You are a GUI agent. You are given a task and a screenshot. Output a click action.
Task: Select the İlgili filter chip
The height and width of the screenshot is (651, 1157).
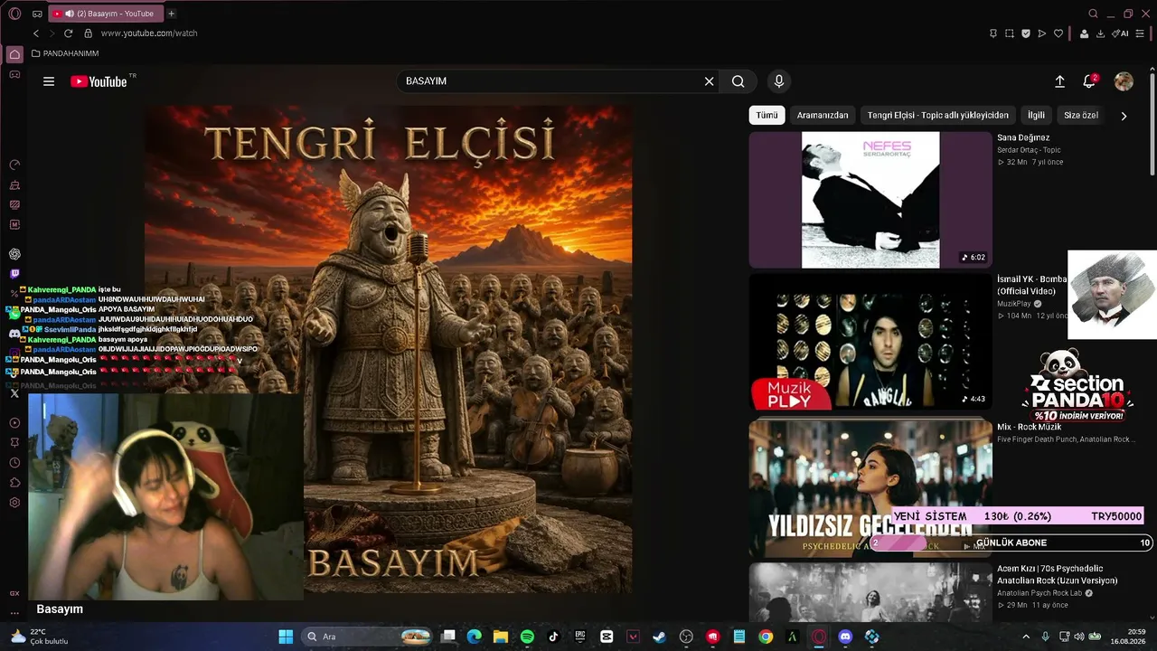[1036, 116]
